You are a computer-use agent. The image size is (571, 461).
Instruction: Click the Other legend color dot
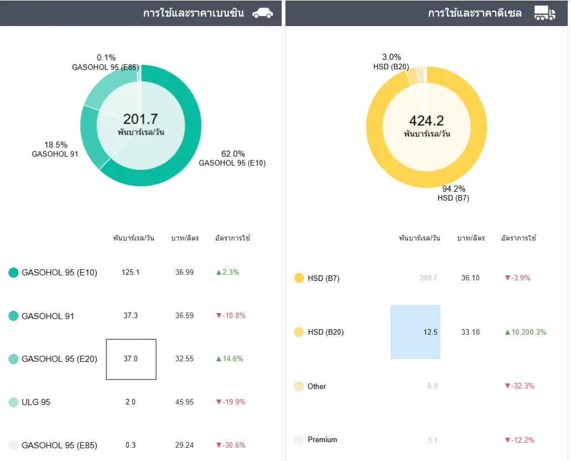pyautogui.click(x=299, y=386)
